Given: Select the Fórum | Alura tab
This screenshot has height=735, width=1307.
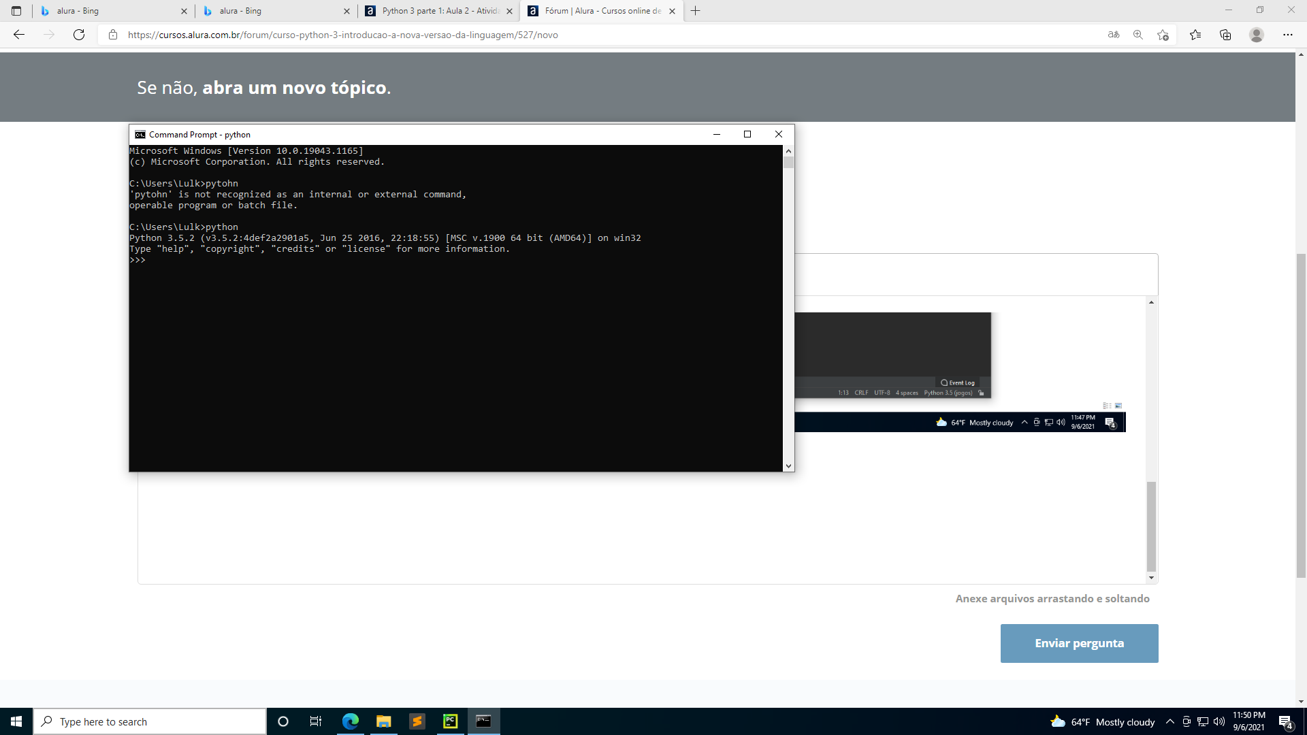Looking at the screenshot, I should tap(601, 11).
